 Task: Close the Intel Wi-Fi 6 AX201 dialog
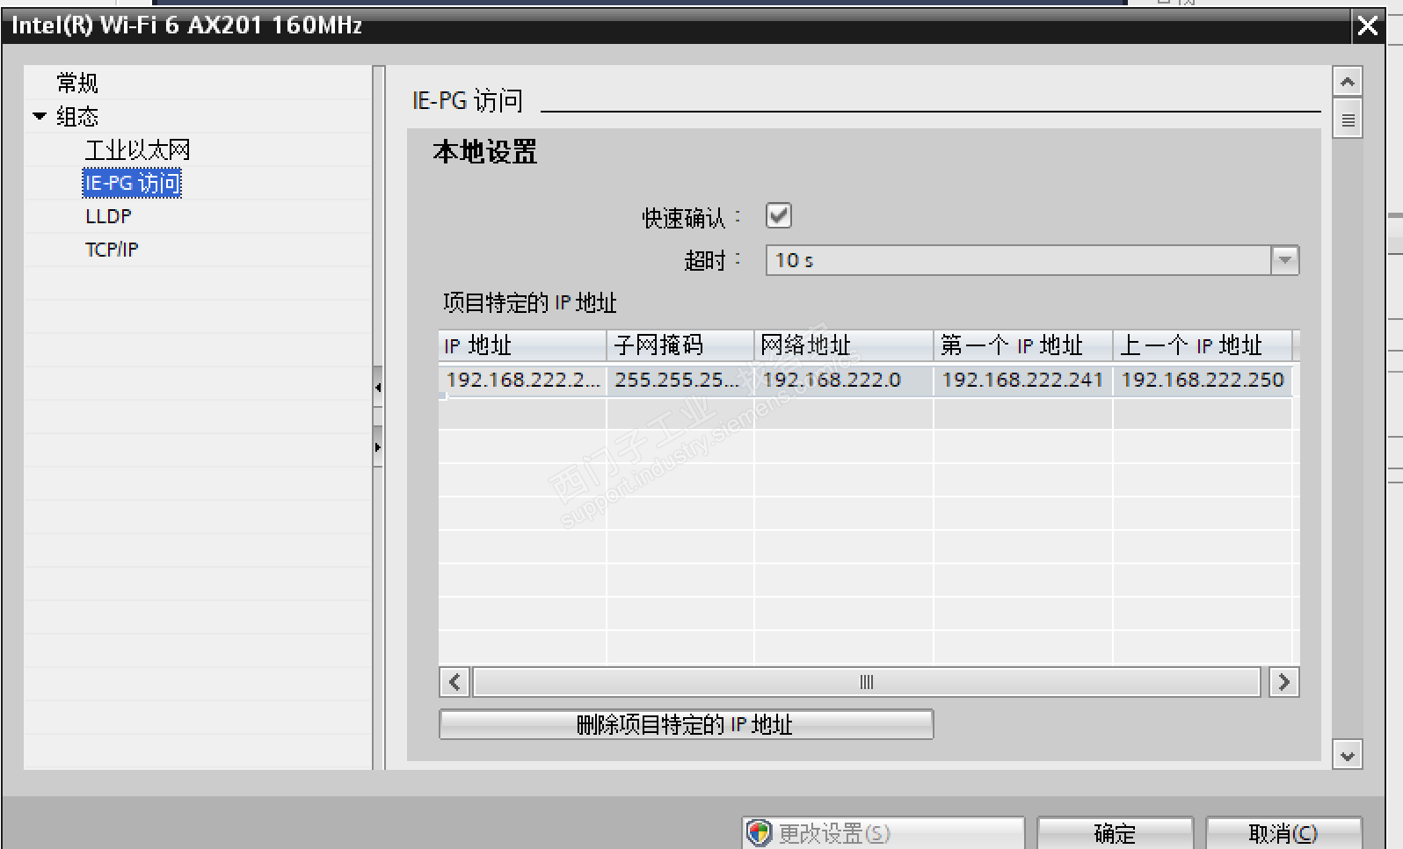1368,25
